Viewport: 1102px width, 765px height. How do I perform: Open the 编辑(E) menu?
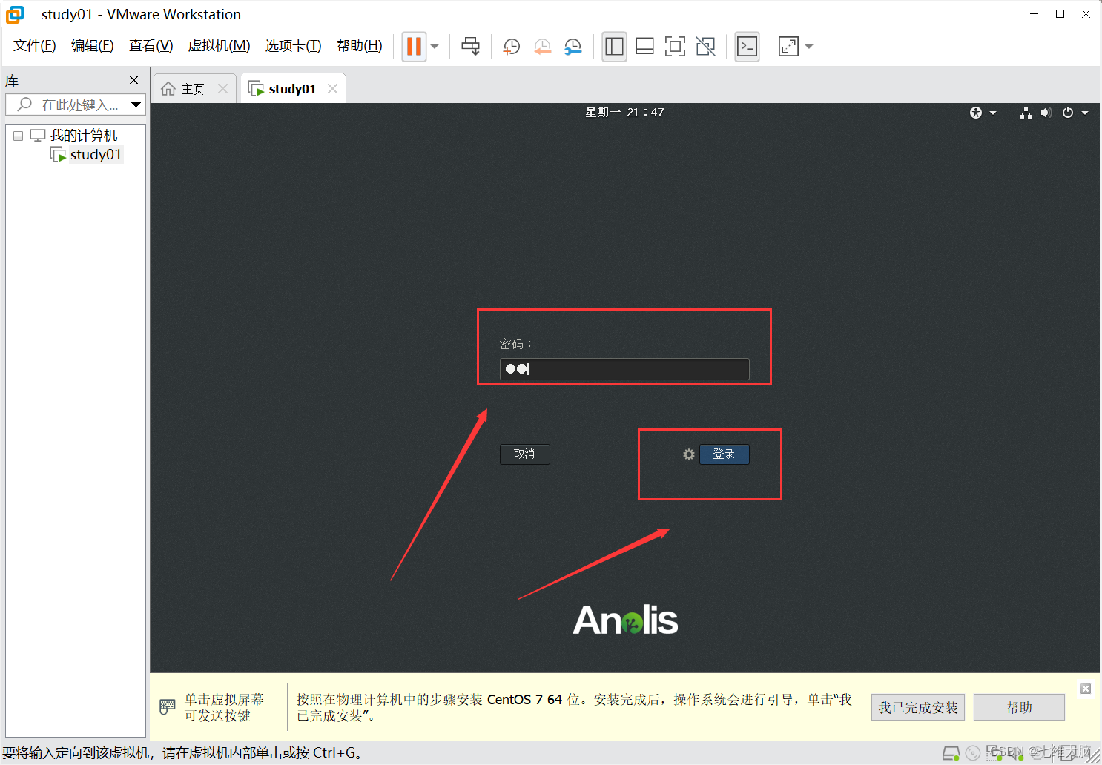[x=93, y=46]
